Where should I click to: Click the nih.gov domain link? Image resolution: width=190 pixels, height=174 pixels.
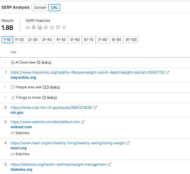[17, 113]
